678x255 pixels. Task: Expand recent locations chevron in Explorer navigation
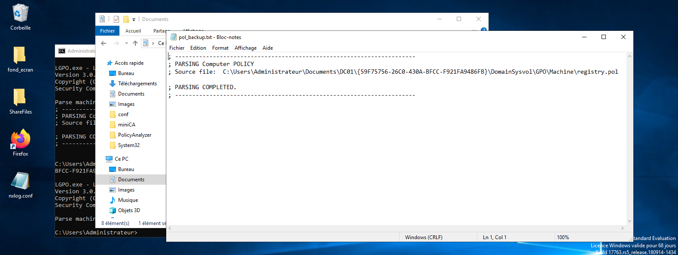tap(126, 43)
